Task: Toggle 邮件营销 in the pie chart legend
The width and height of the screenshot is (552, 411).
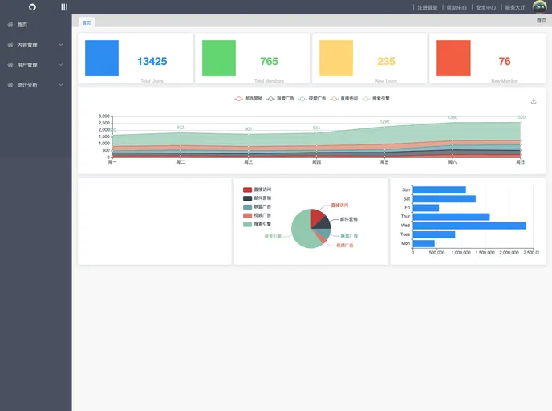Action: click(x=257, y=198)
